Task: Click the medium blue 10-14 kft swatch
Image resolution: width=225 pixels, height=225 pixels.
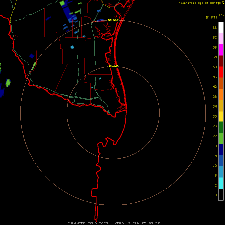Action: pyautogui.click(x=221, y=161)
